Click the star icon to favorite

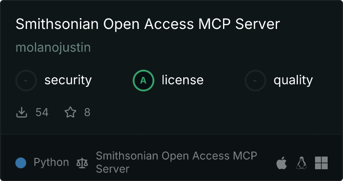70,112
